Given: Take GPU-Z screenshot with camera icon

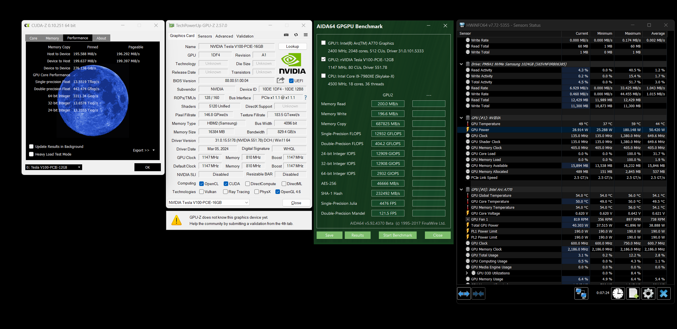Looking at the screenshot, I should [x=286, y=35].
